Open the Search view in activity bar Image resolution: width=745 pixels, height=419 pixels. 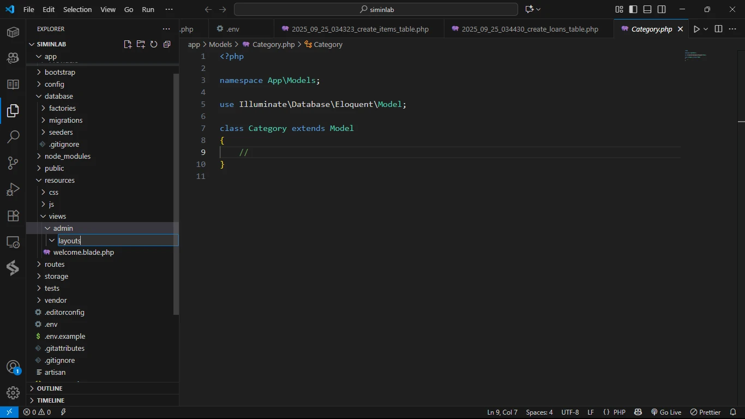pyautogui.click(x=13, y=136)
